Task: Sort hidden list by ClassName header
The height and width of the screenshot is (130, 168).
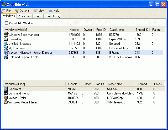Action: (120, 84)
